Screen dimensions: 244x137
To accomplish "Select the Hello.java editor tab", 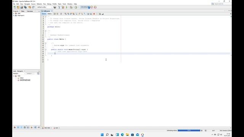I will click(x=47, y=11).
